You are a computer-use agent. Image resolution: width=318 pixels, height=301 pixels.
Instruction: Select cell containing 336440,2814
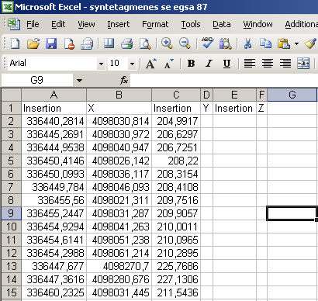54,121
